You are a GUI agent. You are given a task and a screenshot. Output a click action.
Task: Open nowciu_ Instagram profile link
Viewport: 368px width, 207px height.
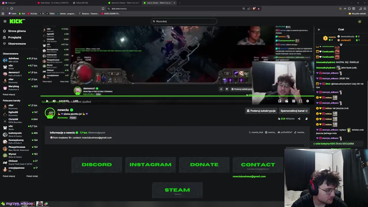pyautogui.click(x=270, y=132)
